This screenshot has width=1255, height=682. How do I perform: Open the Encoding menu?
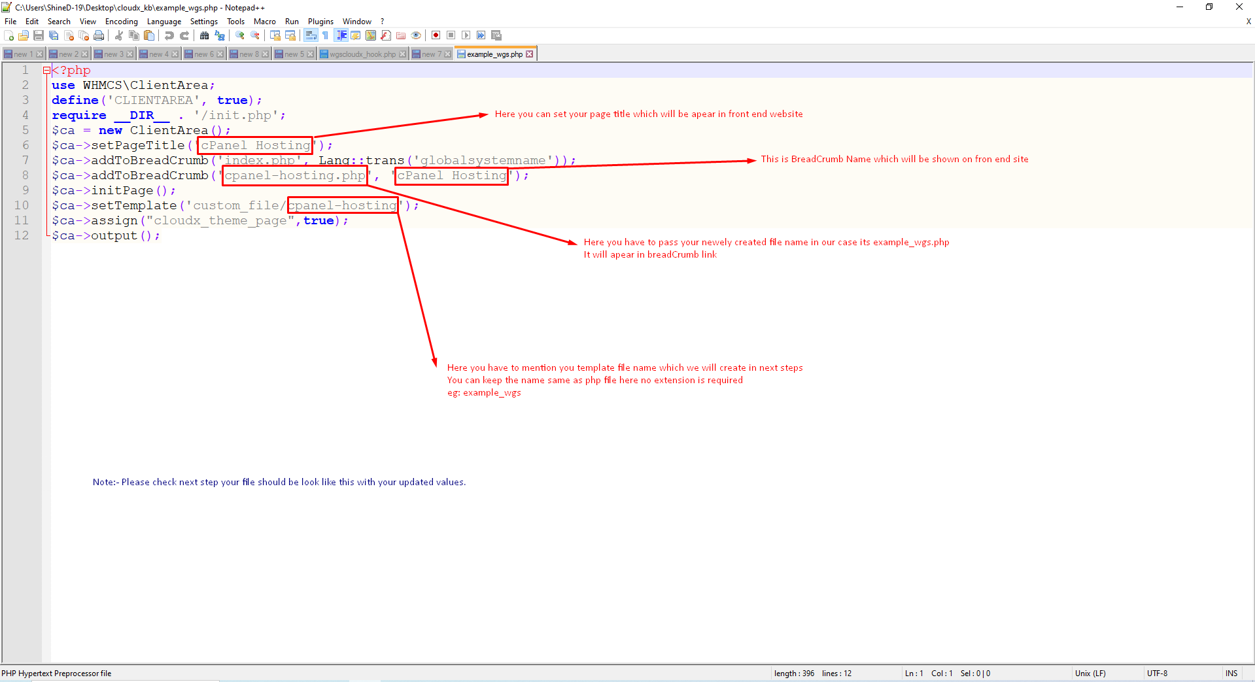pos(121,22)
